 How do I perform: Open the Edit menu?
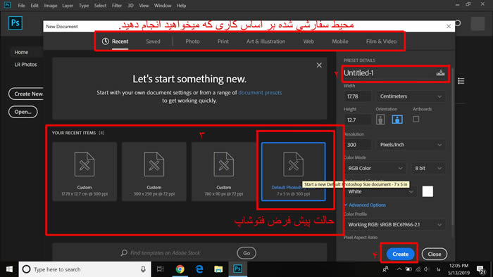35,6
